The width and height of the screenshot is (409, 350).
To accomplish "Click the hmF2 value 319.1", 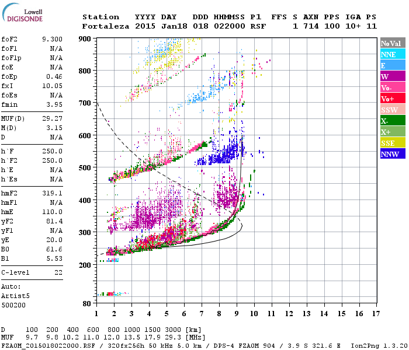I will (52, 193).
